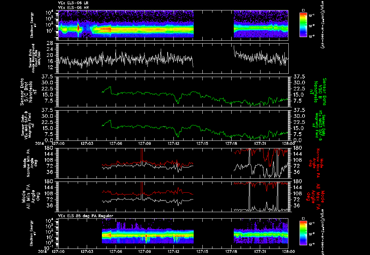Click the red burst in the top spectrogram
Screen dimensions: 370x255
(78, 28)
